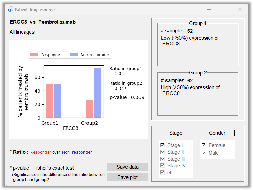This screenshot has height=190, width=253.
Task: Click the Save data button
Action: (128, 167)
